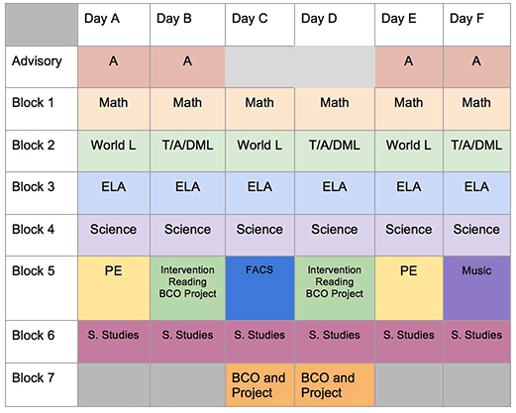Viewport: 516px width, 413px height.
Task: Click the yellow PE cell under Day E
Action: [x=409, y=288]
